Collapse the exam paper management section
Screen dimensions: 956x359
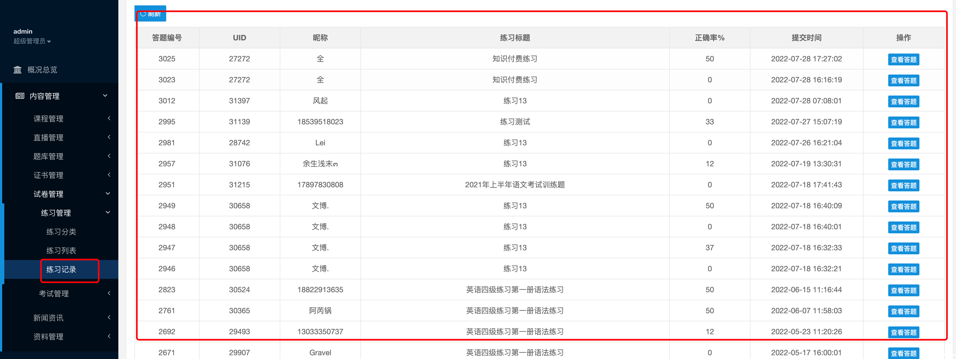[108, 194]
